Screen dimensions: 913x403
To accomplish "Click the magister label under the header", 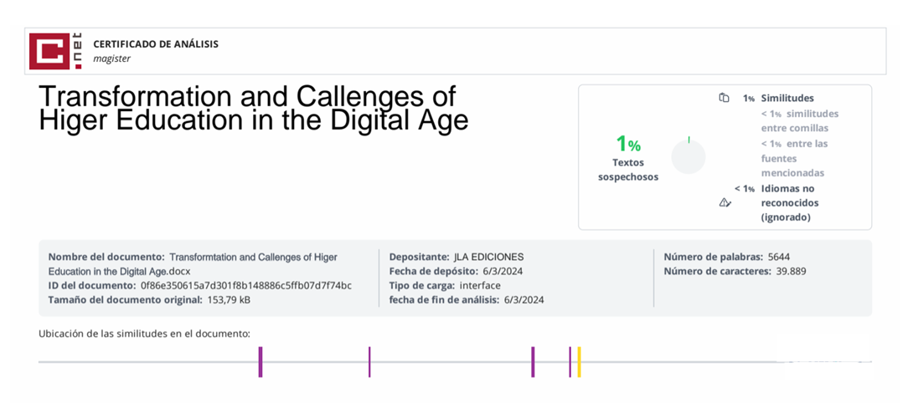I will [x=111, y=59].
